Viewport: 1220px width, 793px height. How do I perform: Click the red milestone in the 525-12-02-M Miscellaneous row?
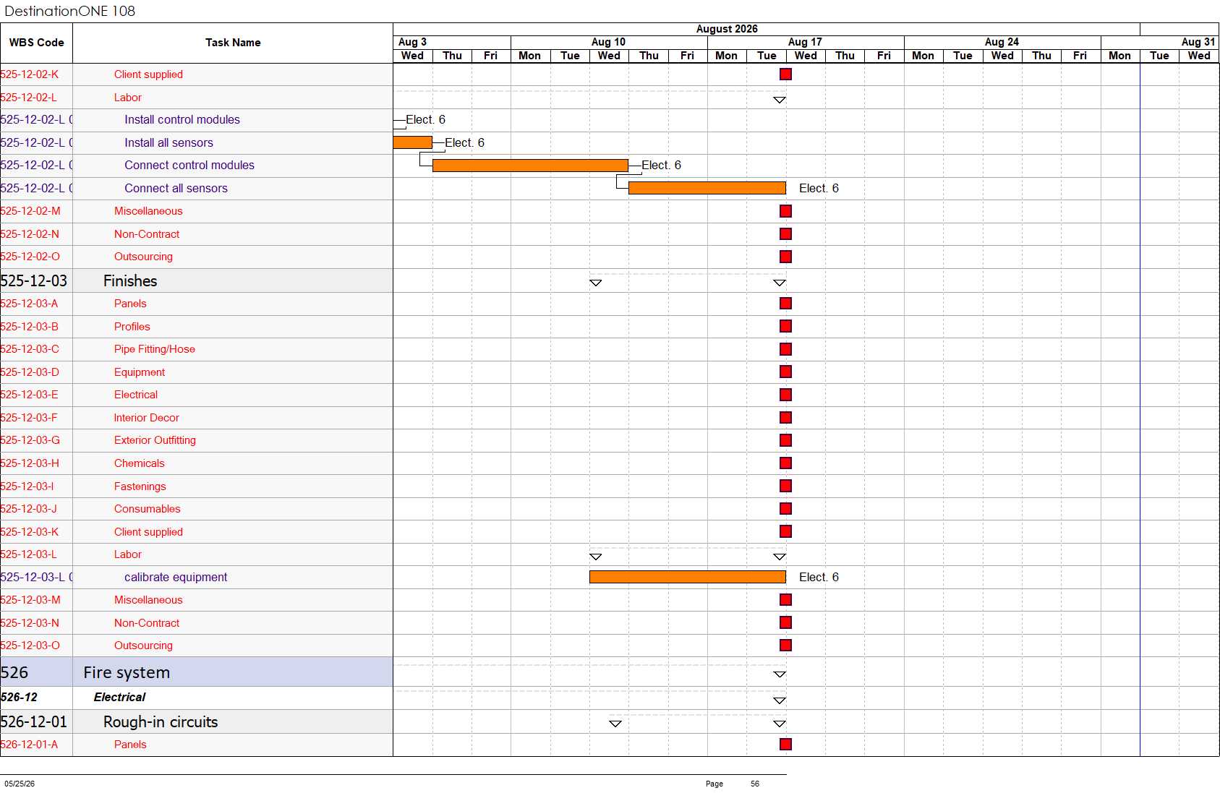785,211
